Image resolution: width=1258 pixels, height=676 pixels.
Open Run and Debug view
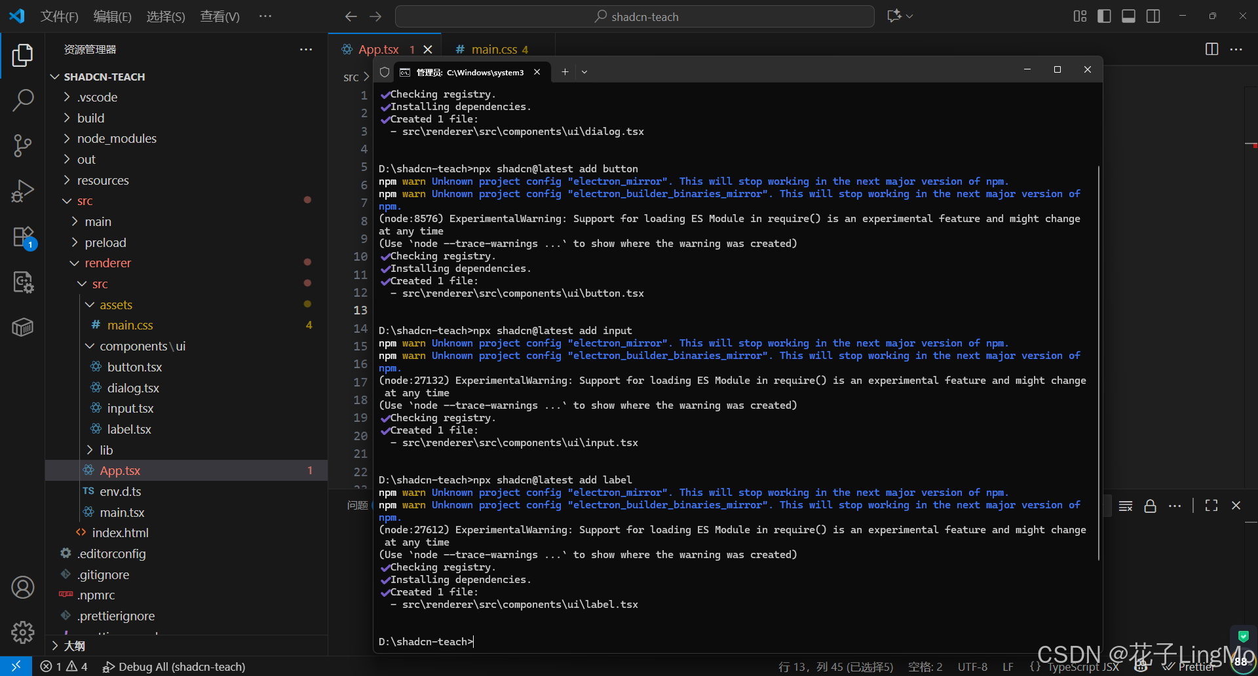22,191
